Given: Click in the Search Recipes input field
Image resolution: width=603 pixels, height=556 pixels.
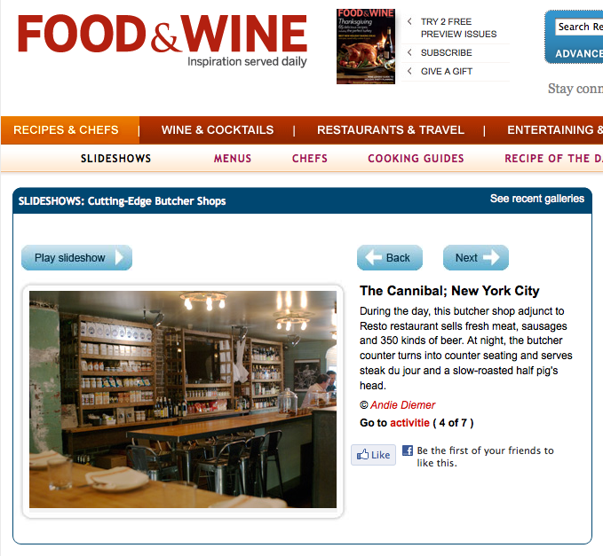Looking at the screenshot, I should [x=579, y=27].
